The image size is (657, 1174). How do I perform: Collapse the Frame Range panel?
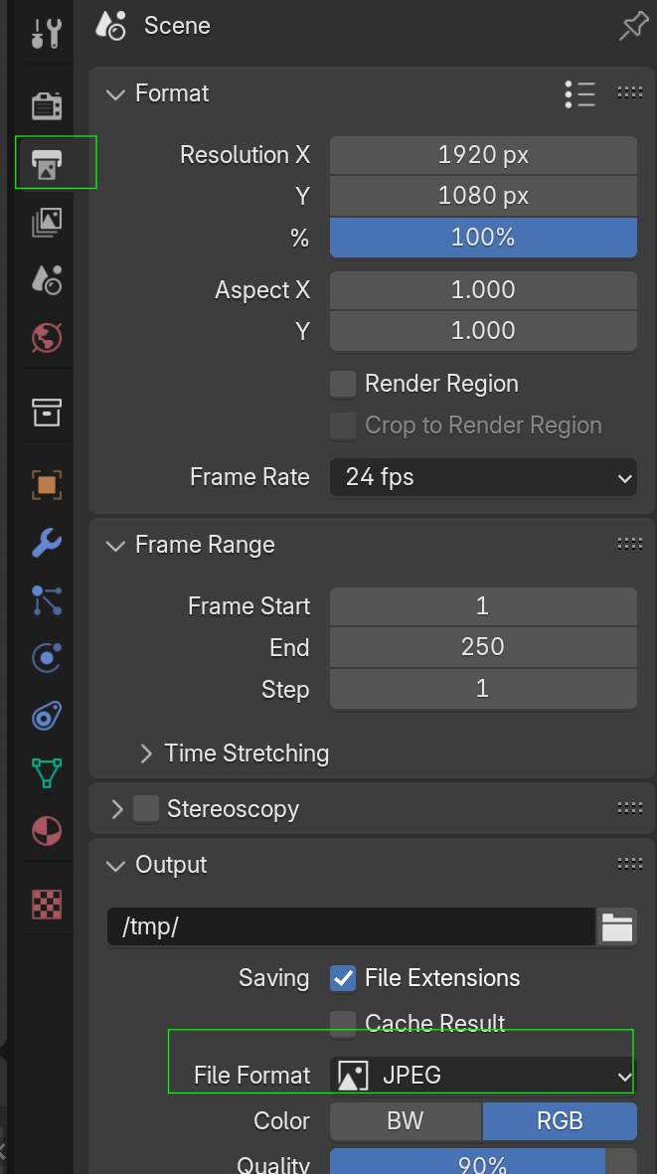pyautogui.click(x=116, y=545)
